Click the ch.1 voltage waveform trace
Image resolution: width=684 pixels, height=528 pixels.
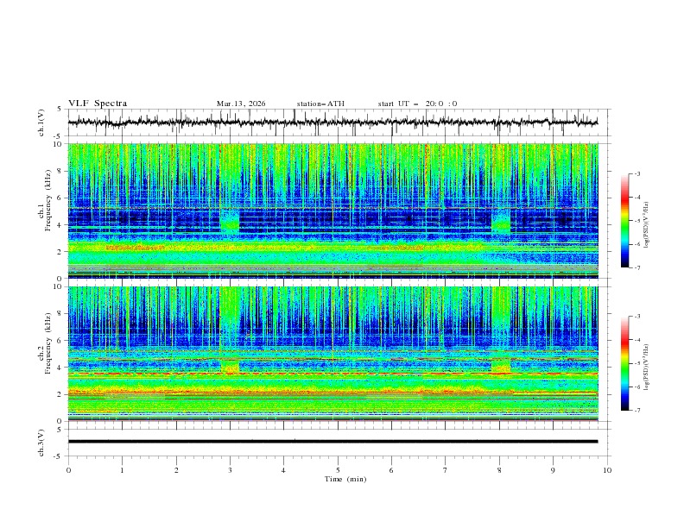332,123
